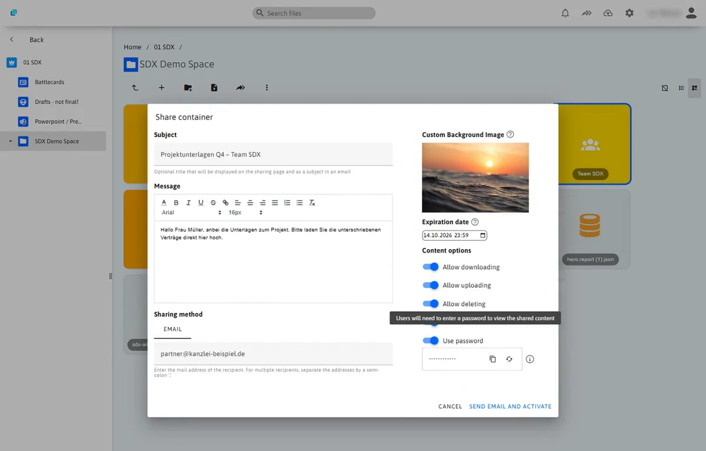This screenshot has height=451, width=706.
Task: Switch to the list view layout
Action: [681, 88]
